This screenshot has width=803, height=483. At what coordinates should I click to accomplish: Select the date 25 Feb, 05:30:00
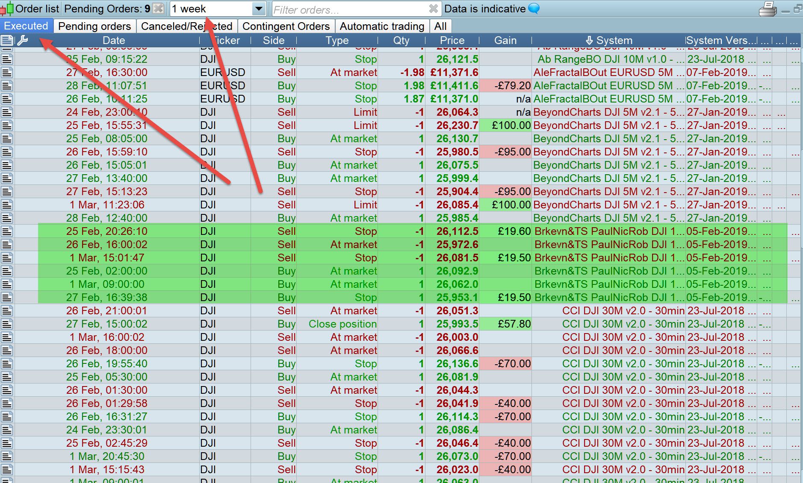[106, 377]
